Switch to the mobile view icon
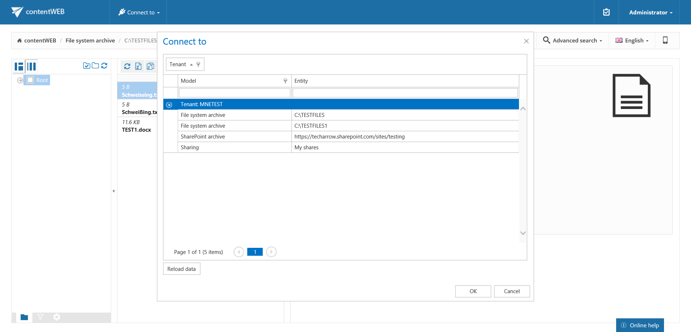The height and width of the screenshot is (332, 691). tap(665, 40)
